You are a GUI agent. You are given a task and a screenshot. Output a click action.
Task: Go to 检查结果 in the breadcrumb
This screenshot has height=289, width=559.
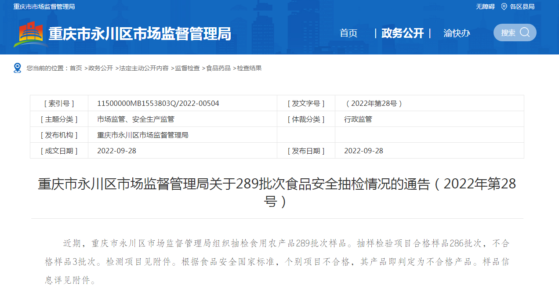coord(250,68)
